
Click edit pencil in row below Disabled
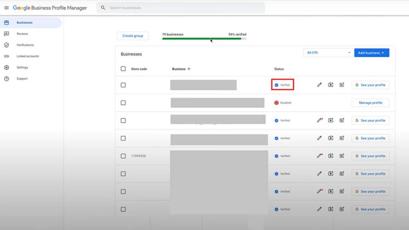tap(320, 120)
